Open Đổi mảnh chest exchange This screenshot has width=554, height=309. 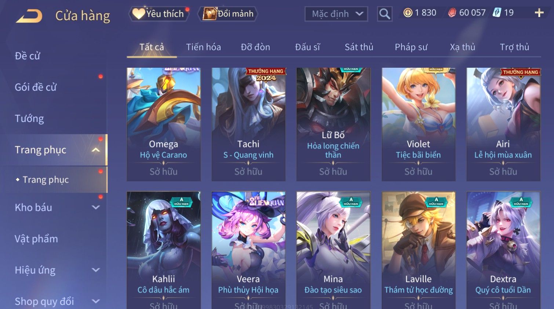click(228, 14)
